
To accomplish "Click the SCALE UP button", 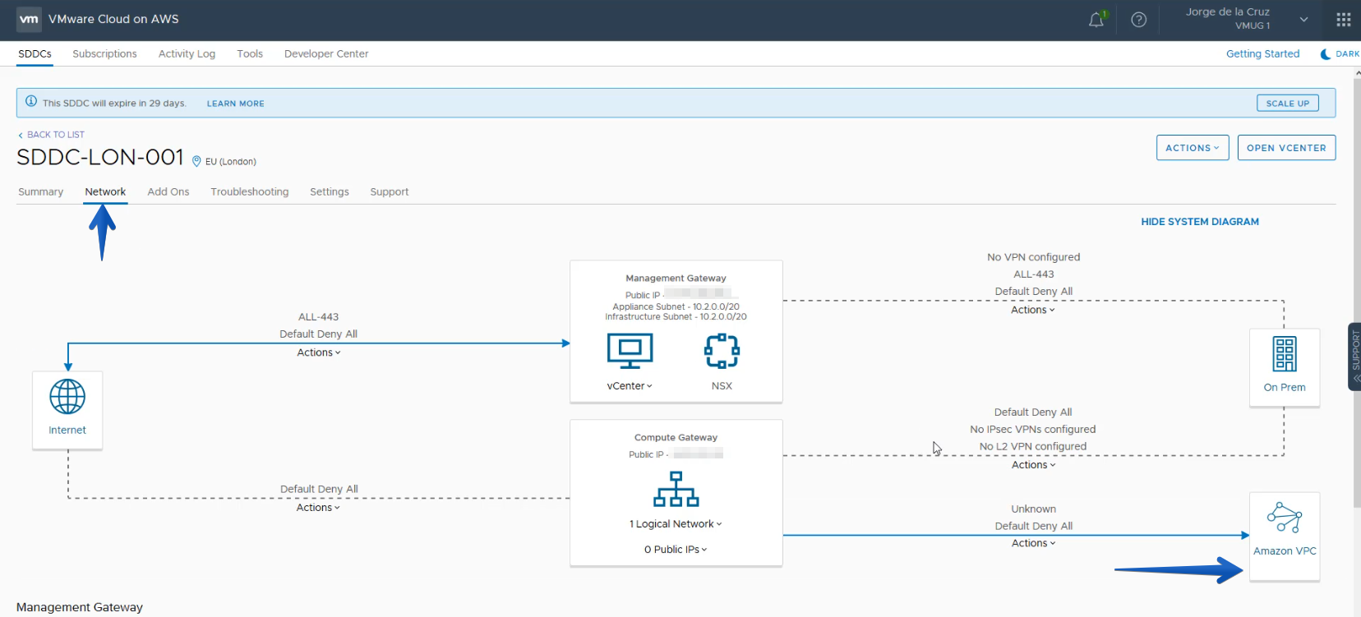I will pos(1288,104).
